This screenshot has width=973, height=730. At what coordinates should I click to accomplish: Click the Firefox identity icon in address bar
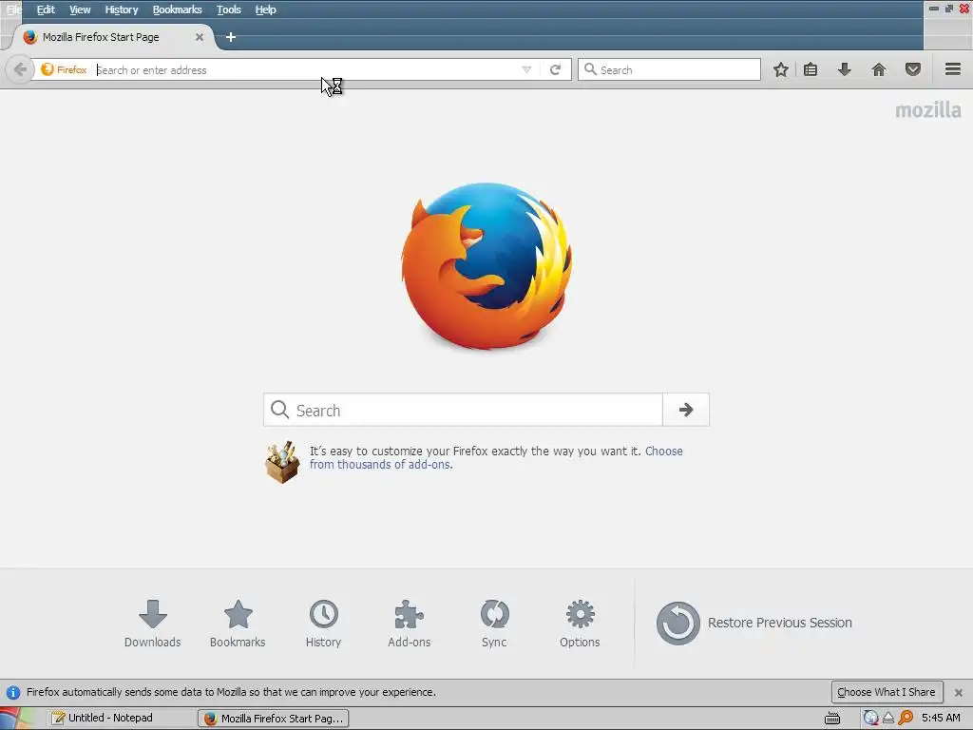coord(64,69)
